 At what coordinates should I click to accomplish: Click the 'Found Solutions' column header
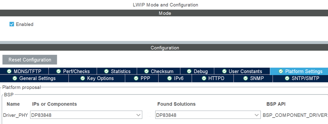(x=176, y=104)
